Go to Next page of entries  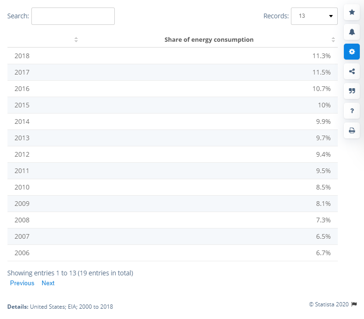tap(48, 283)
